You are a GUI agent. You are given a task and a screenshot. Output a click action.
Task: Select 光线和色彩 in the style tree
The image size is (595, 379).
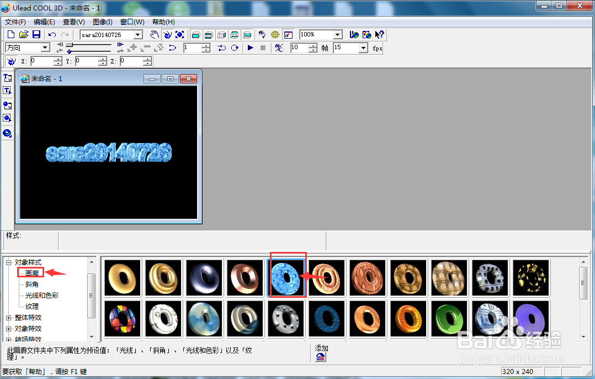(x=42, y=295)
